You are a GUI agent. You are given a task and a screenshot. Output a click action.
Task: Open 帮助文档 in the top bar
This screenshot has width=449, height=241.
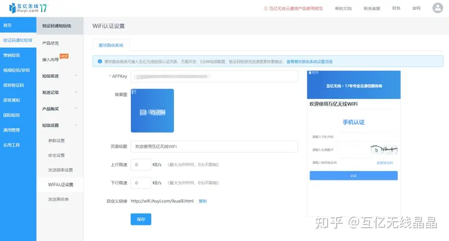click(x=344, y=9)
